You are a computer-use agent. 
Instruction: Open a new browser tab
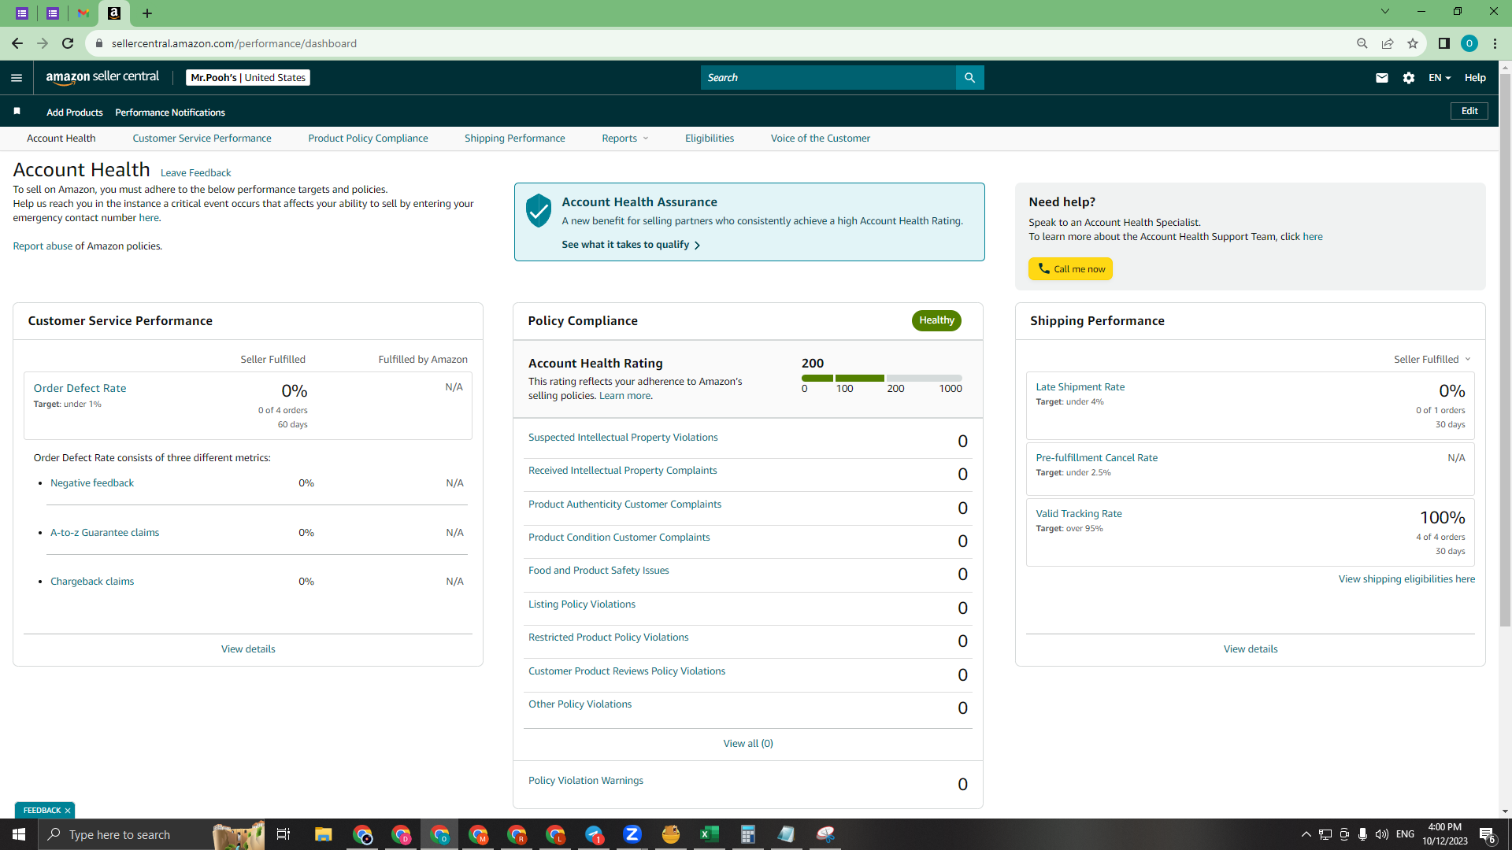pos(146,13)
